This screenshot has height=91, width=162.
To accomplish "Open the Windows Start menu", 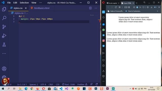I will (x=3, y=88).
